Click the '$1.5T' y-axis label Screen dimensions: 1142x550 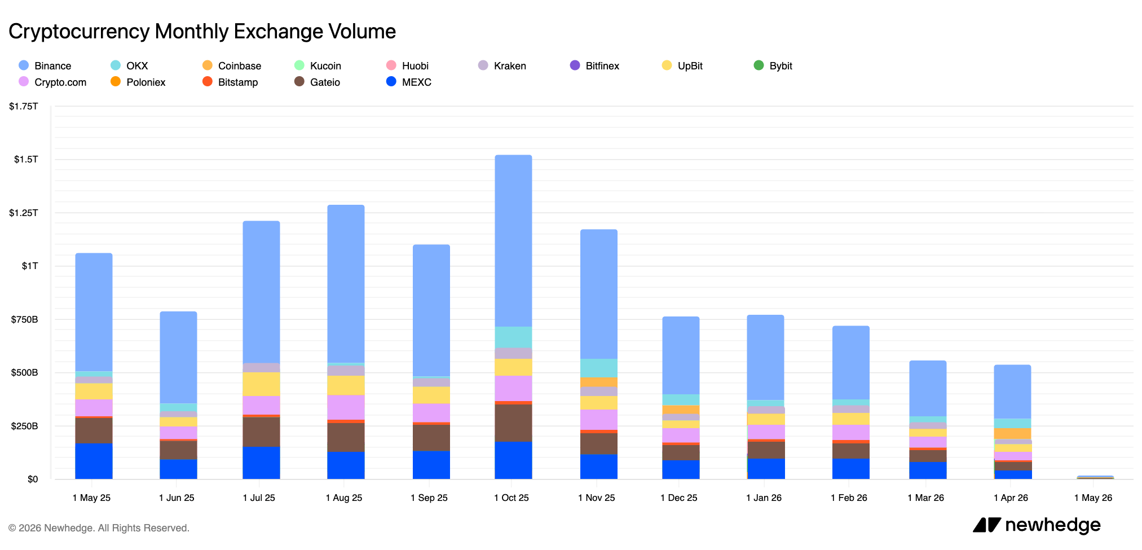tap(26, 159)
